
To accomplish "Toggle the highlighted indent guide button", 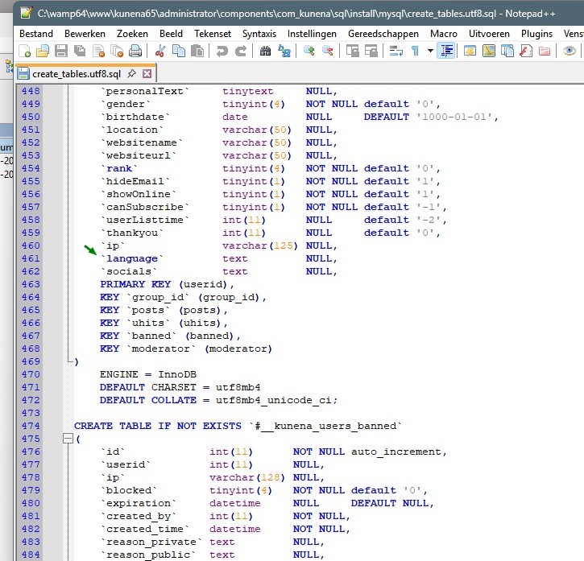I will click(447, 51).
